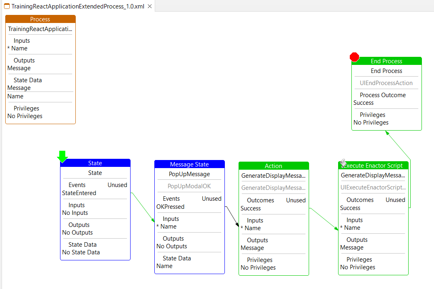This screenshot has height=289, width=434.
Task: Click the UIEndProcessAction gray text
Action: tap(386, 83)
